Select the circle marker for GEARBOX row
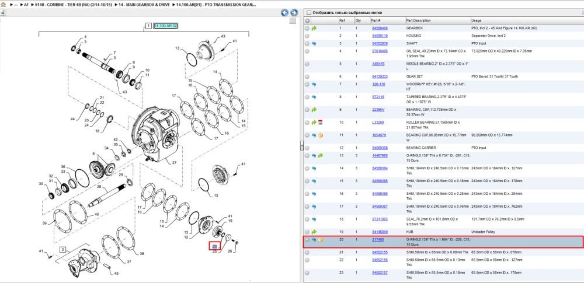584x283 pixels. click(307, 28)
